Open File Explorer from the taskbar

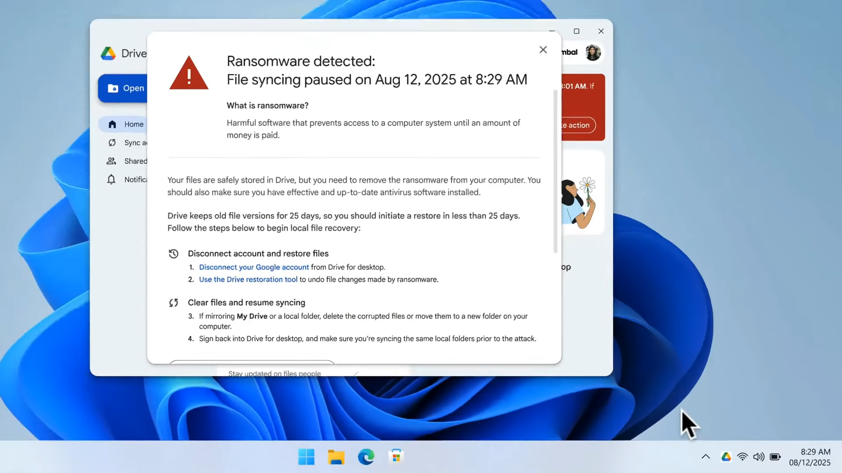point(335,457)
